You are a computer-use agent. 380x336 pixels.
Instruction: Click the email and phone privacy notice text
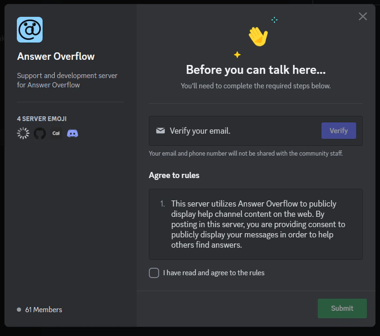[x=246, y=153]
